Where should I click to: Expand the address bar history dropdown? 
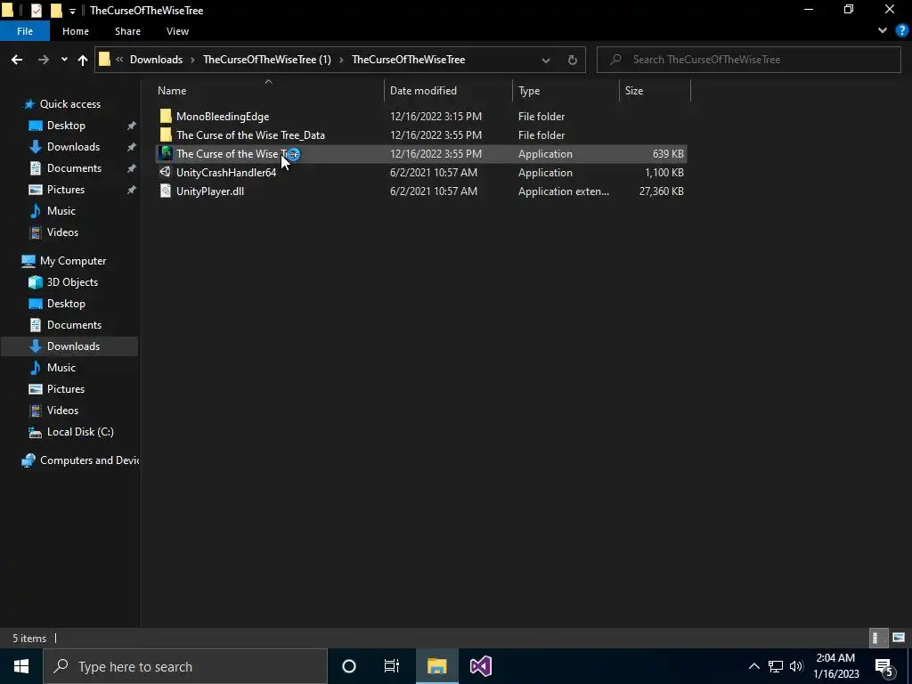tap(546, 60)
